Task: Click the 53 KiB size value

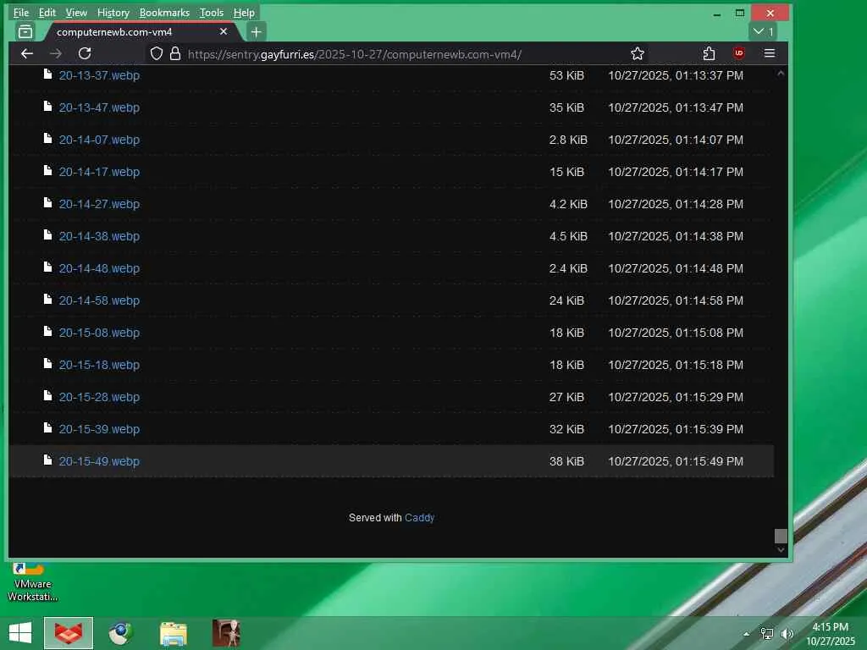Action: click(x=566, y=75)
